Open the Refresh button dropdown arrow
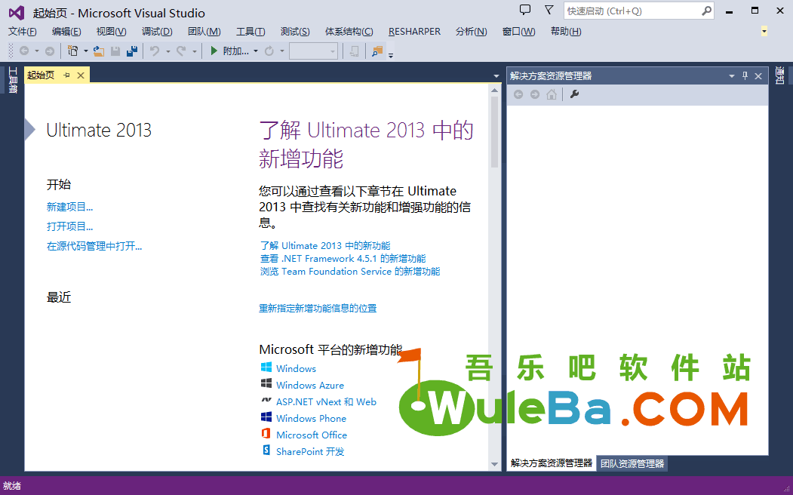Viewport: 793px width, 495px height. coord(281,51)
